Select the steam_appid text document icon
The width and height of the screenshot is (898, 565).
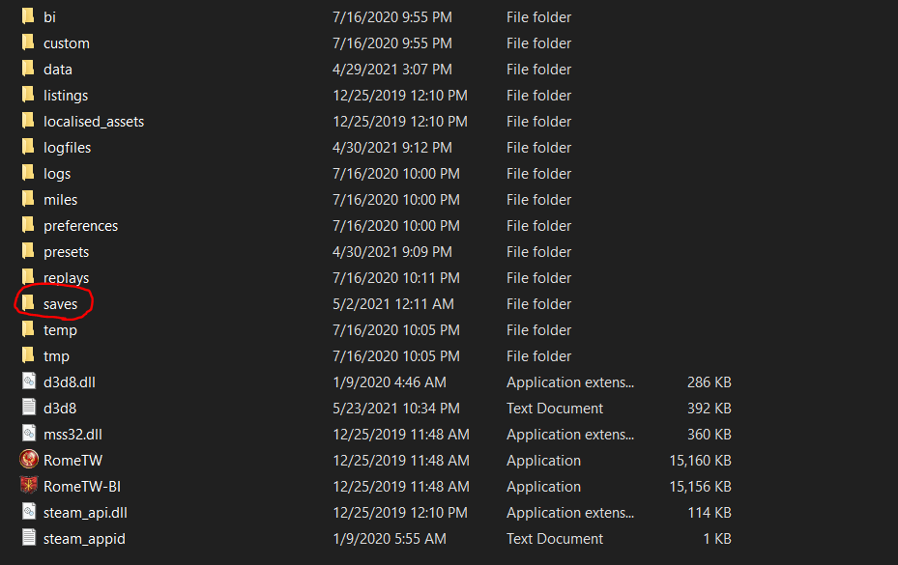(x=28, y=539)
